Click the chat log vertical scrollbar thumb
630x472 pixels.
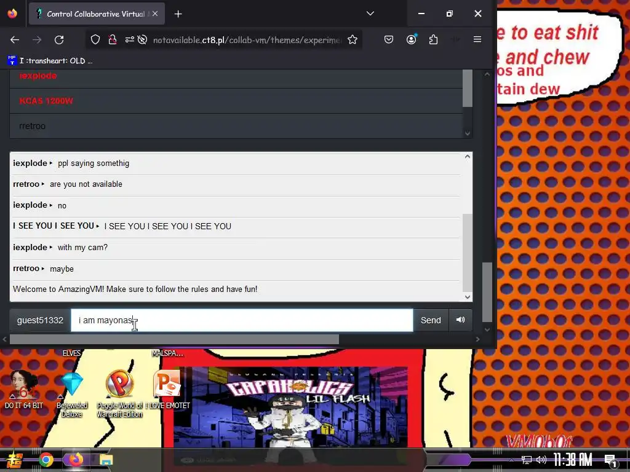[x=468, y=253]
